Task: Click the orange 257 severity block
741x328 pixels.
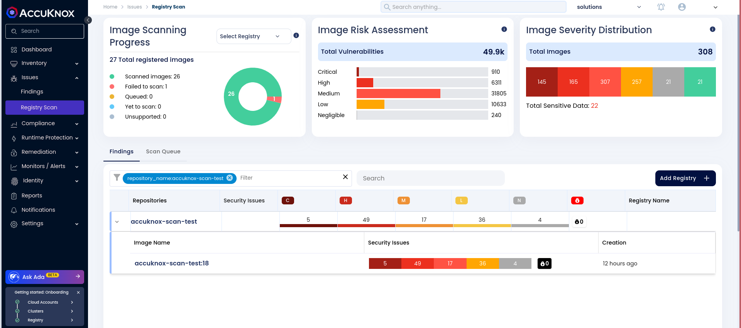Action: [637, 82]
